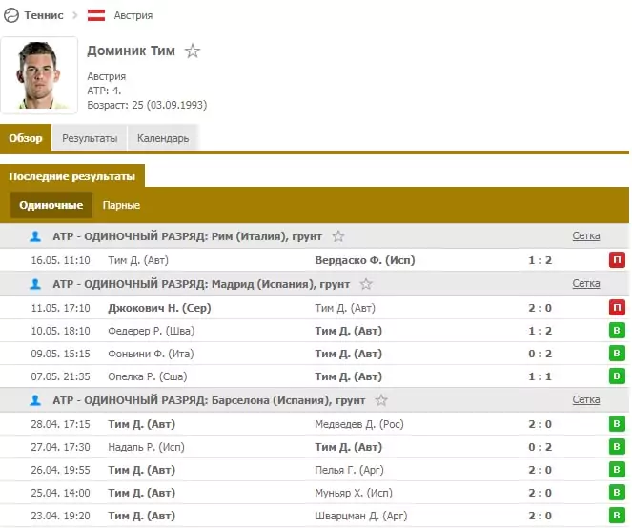
Task: Click the 1 : 2 score of Вердаско match
Action: [540, 260]
